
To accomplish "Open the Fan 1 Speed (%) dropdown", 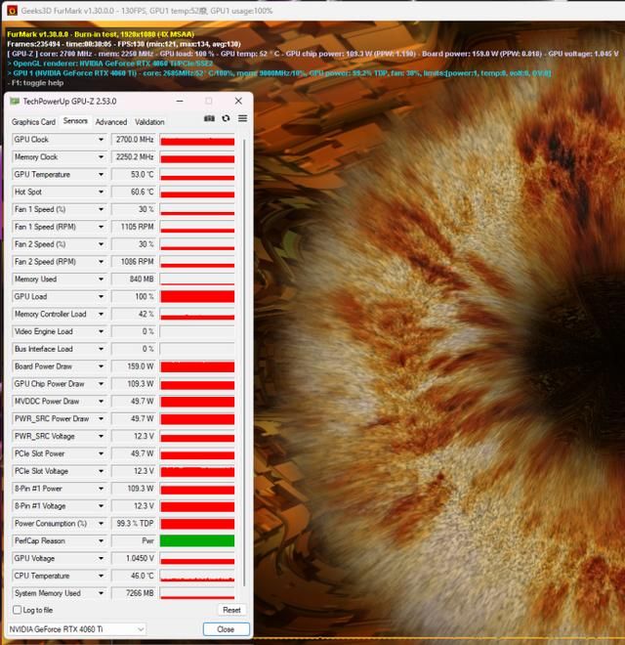I will point(101,209).
